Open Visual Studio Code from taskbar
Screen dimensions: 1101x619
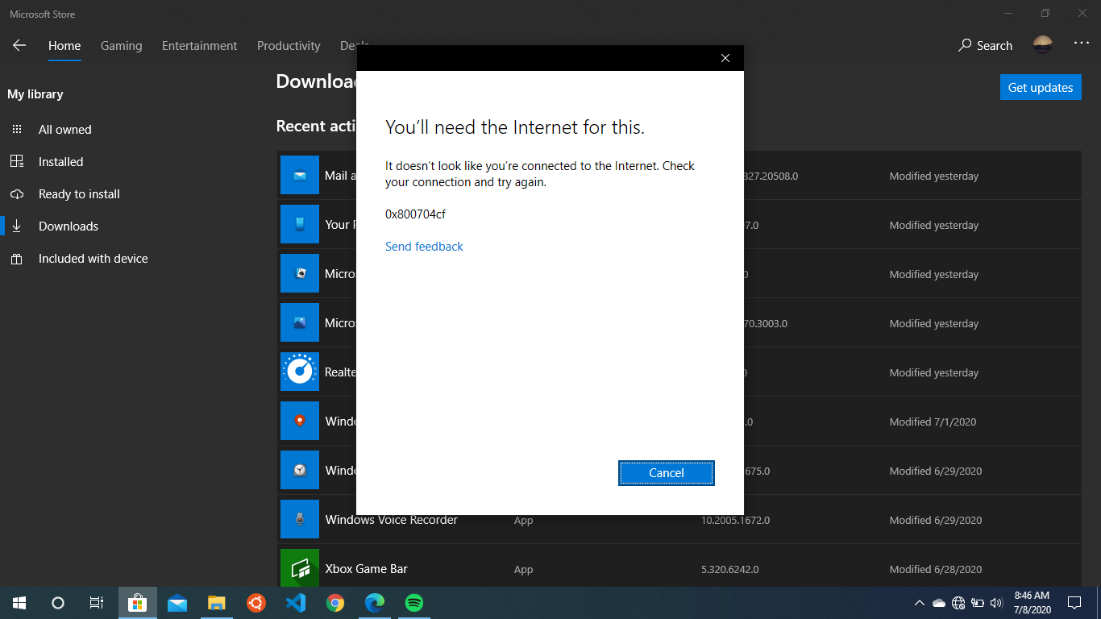tap(296, 603)
